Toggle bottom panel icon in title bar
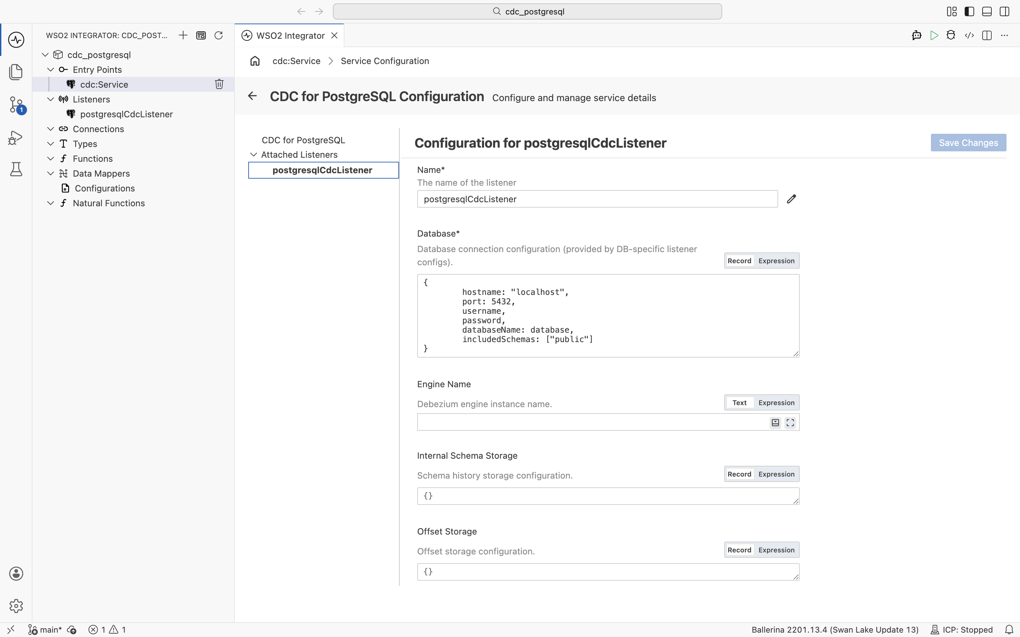Viewport: 1020px width, 637px height. point(987,11)
